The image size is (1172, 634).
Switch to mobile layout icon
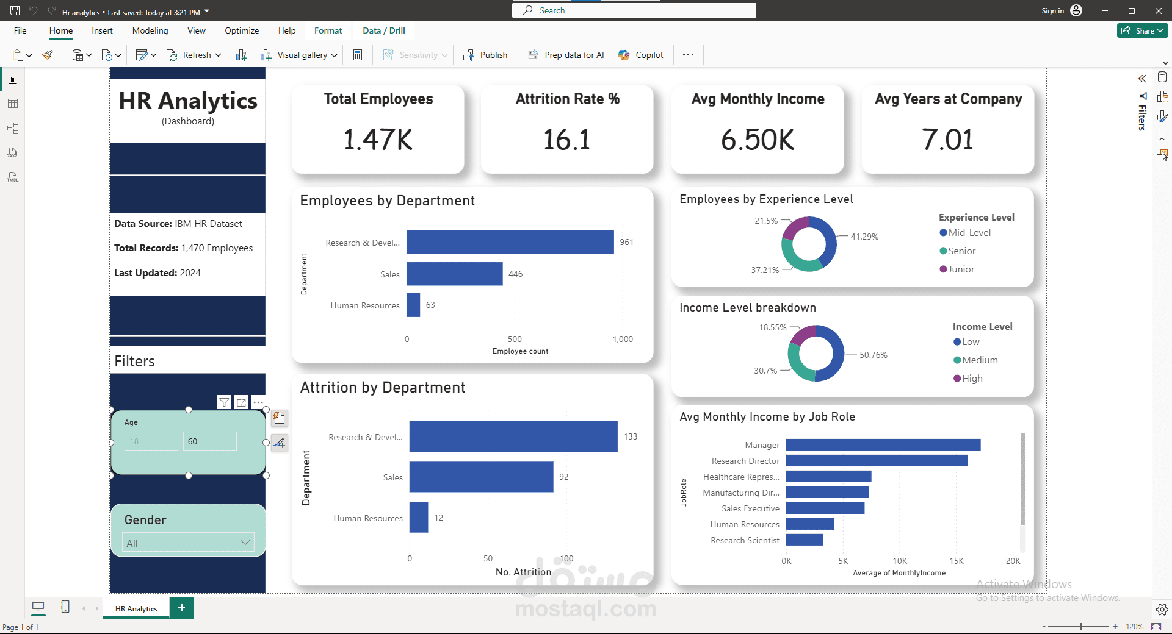(65, 607)
